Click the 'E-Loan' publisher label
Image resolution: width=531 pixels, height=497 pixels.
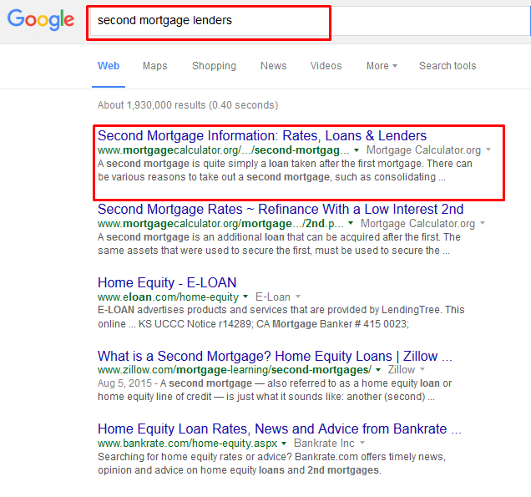(x=273, y=297)
